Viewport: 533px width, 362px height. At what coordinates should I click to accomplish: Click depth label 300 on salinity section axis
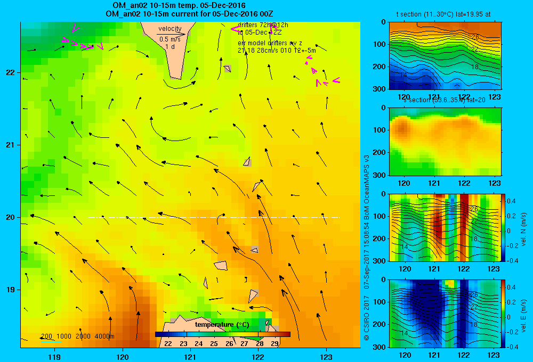(x=378, y=175)
